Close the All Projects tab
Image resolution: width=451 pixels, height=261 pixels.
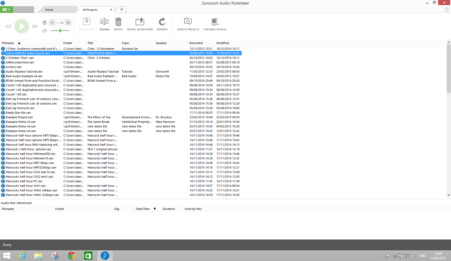pos(111,10)
